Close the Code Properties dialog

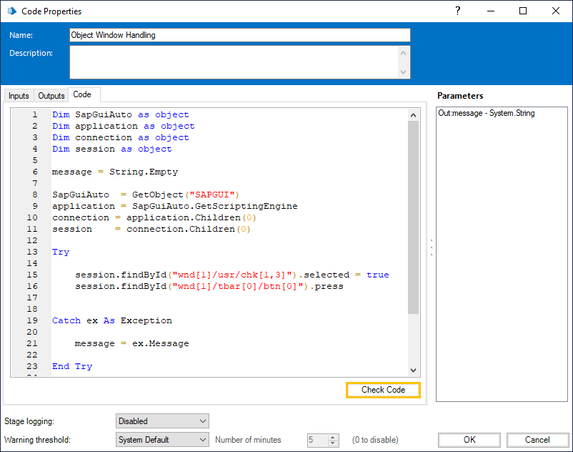[x=555, y=11]
